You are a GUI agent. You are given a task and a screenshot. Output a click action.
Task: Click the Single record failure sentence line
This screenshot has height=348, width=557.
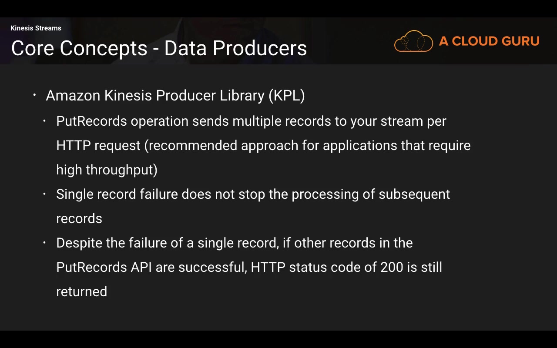point(253,194)
